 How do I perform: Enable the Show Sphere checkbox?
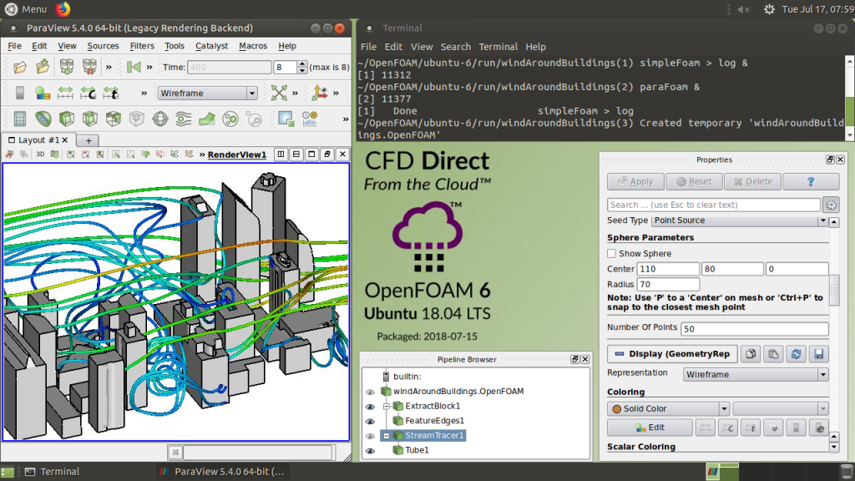(611, 254)
